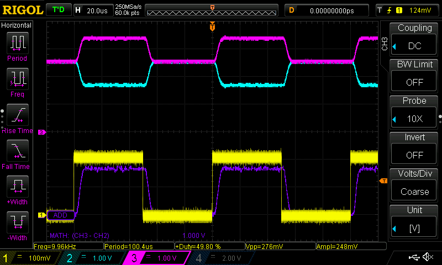This screenshot has width=442, height=265.
Task: Click the orange trigger level marker at right edge
Action: click(383, 181)
